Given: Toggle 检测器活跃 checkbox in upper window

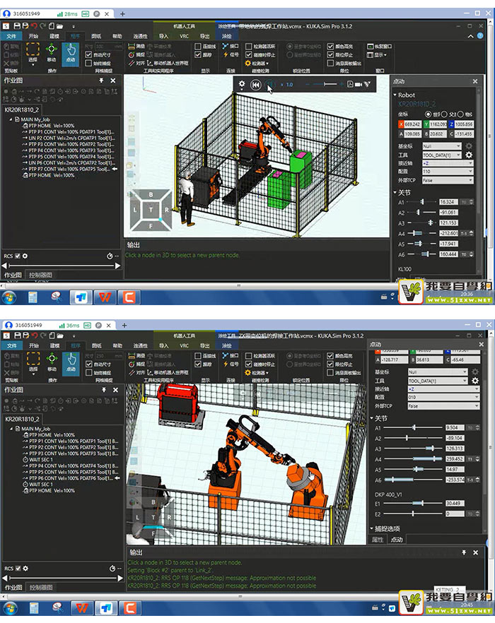Looking at the screenshot, I should [x=249, y=46].
